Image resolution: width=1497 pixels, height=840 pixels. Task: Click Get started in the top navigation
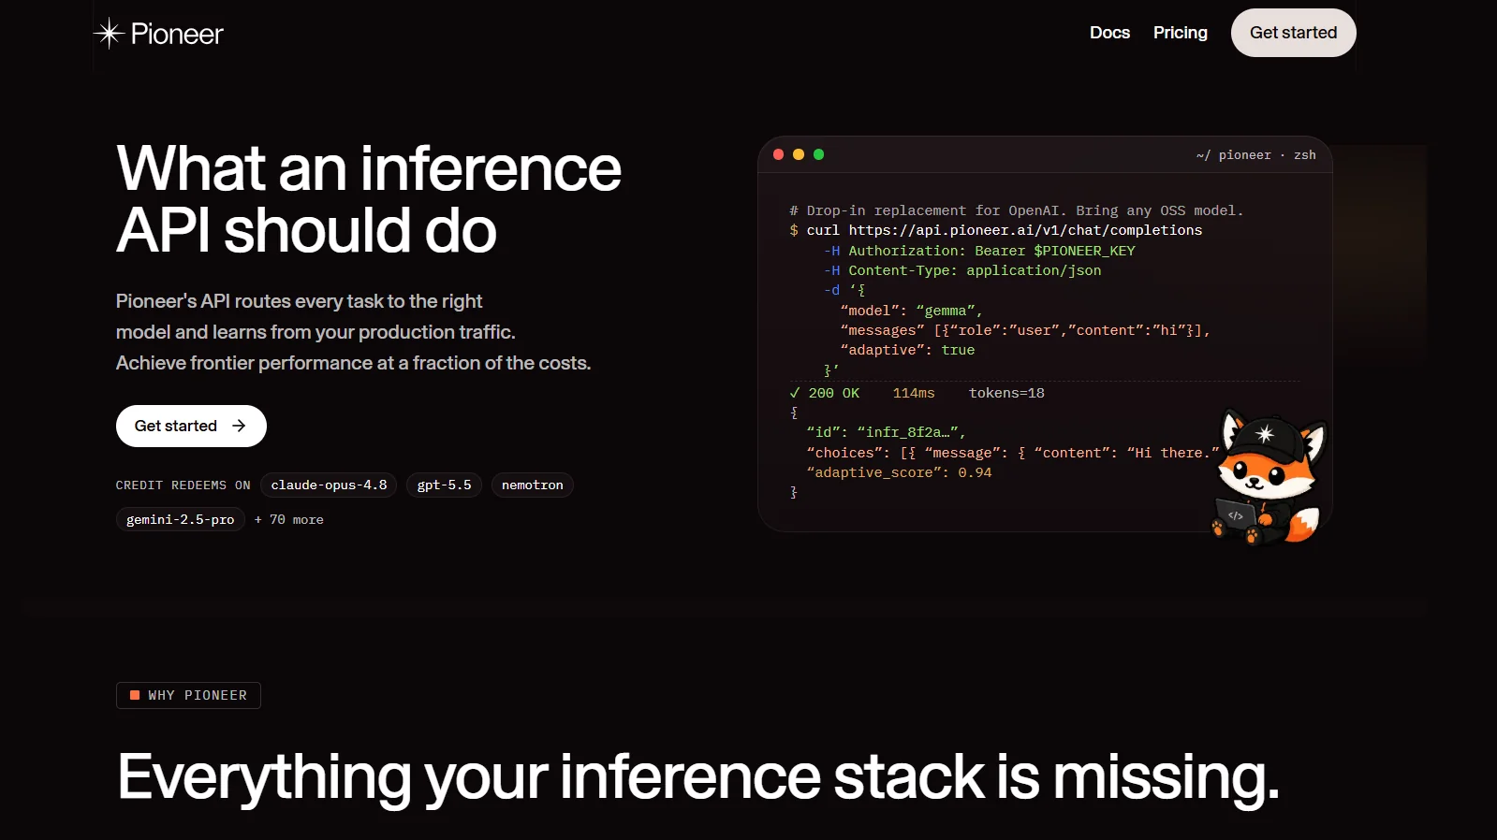pyautogui.click(x=1293, y=33)
